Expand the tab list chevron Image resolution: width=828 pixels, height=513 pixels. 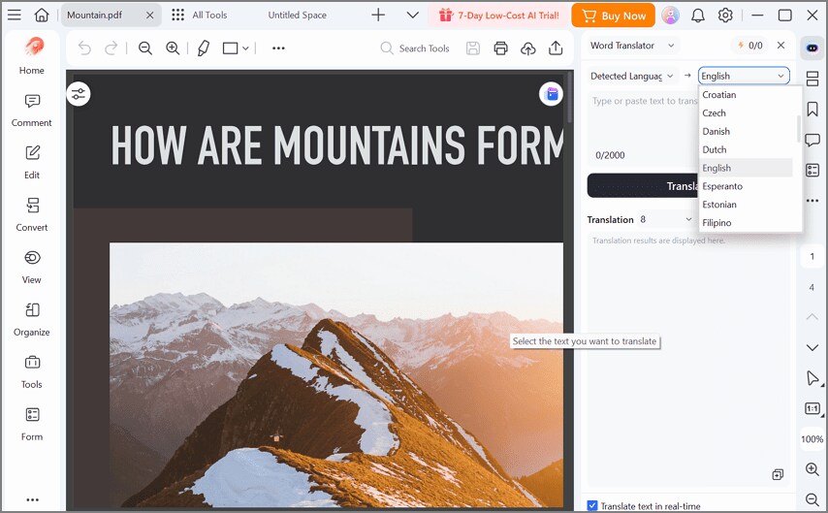click(x=412, y=16)
